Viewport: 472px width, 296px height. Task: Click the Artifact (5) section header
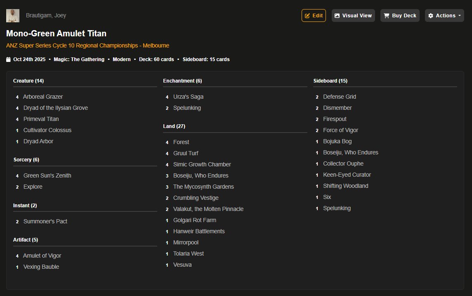coord(26,240)
